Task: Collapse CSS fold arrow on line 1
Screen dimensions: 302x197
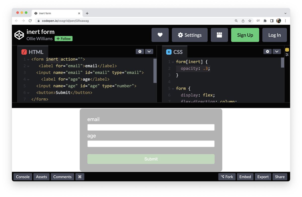Action: [x=173, y=62]
